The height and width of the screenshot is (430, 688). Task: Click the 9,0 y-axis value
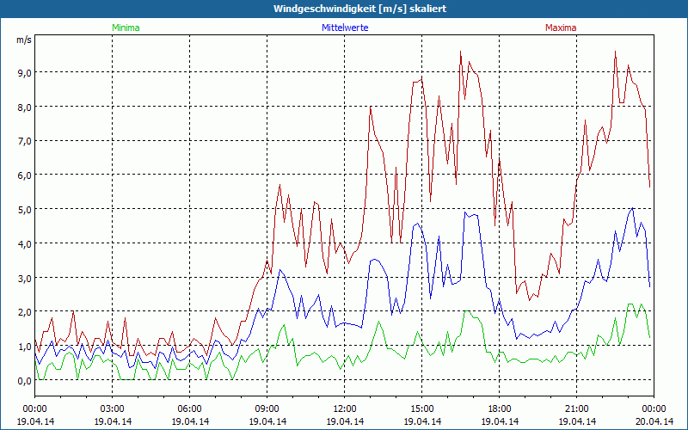click(25, 73)
